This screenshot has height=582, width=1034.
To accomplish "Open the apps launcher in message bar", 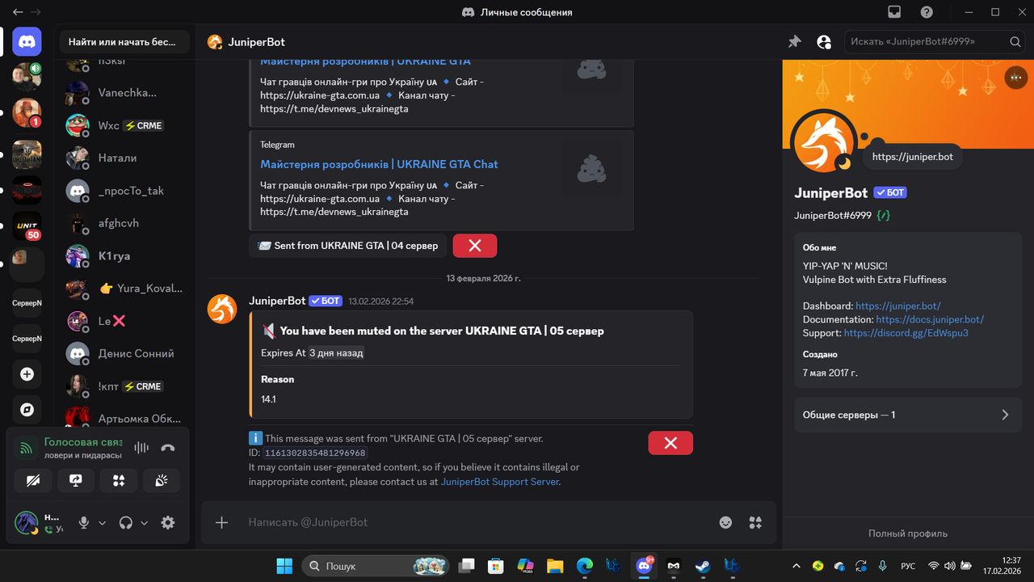I will tap(755, 522).
